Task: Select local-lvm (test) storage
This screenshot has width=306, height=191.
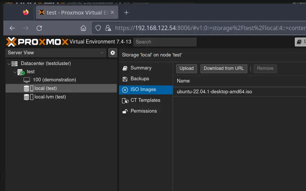Action: pyautogui.click(x=50, y=97)
